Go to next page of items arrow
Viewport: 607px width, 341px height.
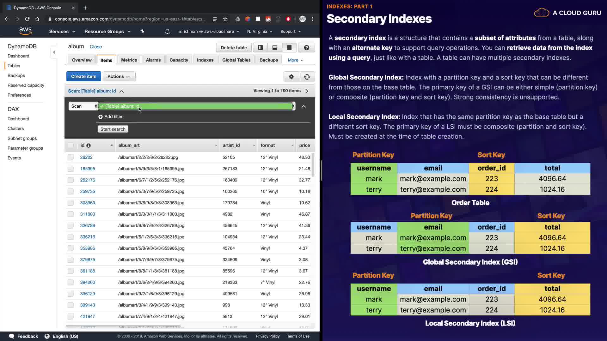(307, 91)
